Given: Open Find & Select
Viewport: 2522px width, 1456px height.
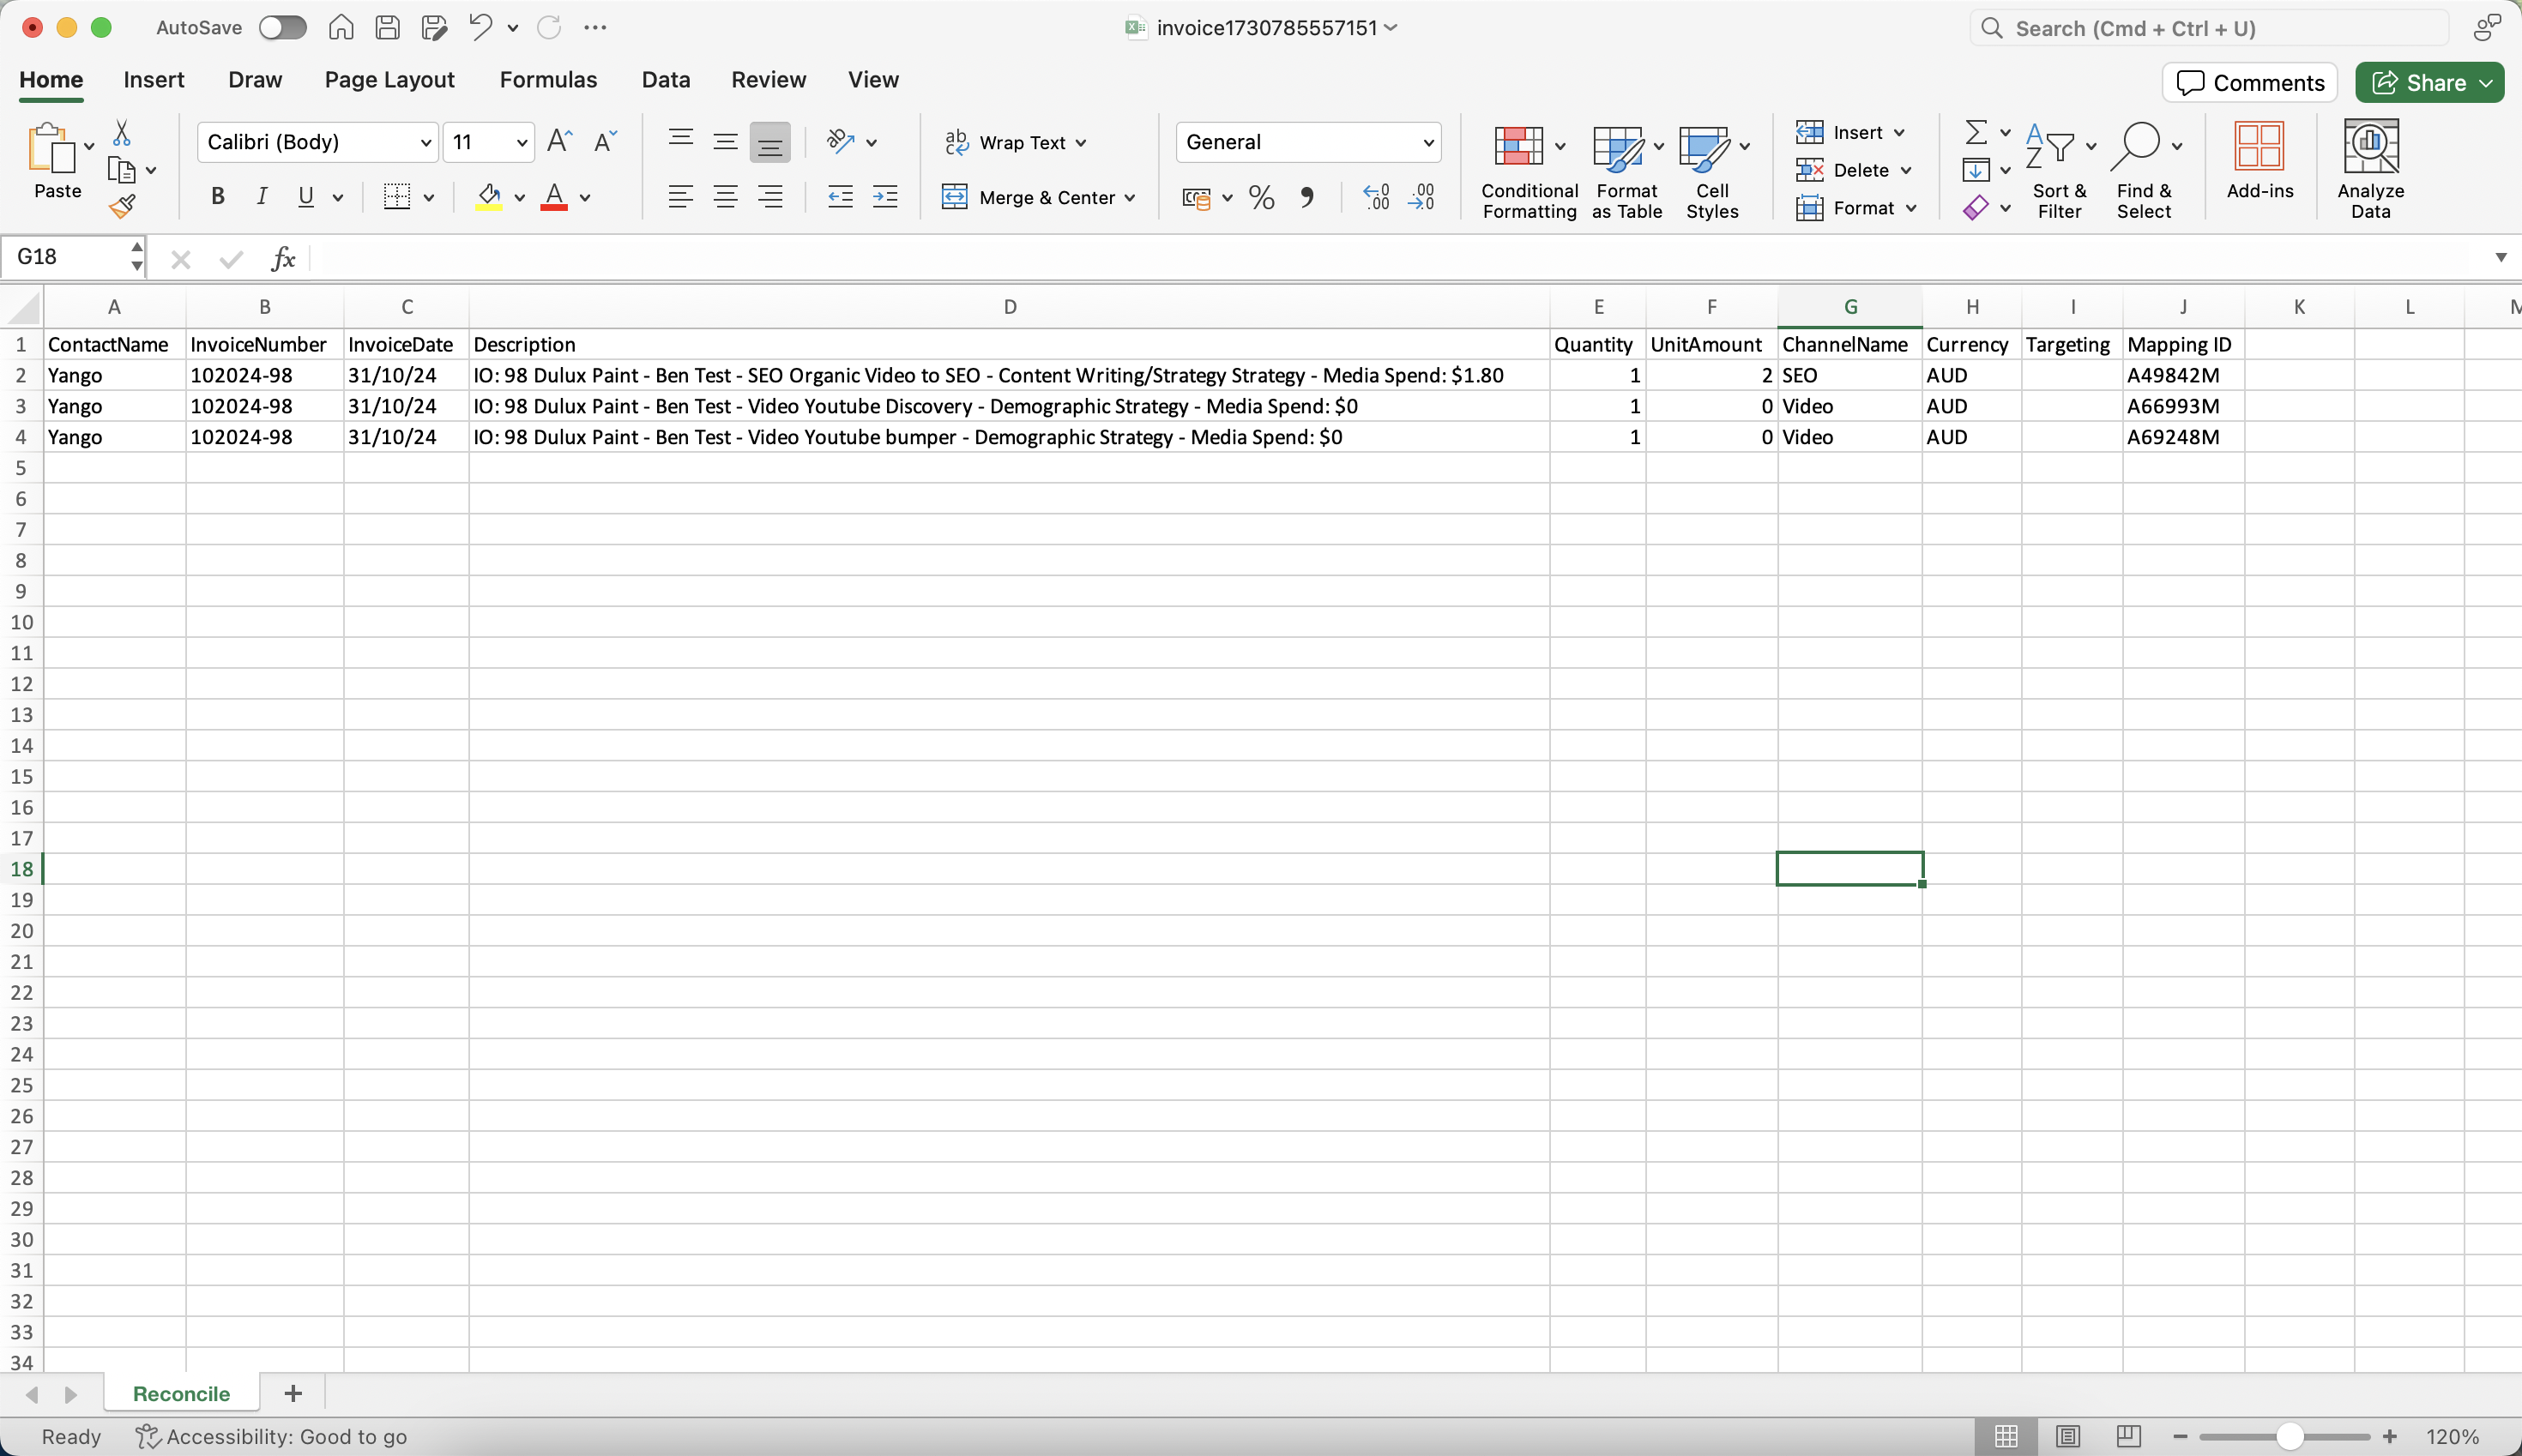Looking at the screenshot, I should (x=2144, y=170).
